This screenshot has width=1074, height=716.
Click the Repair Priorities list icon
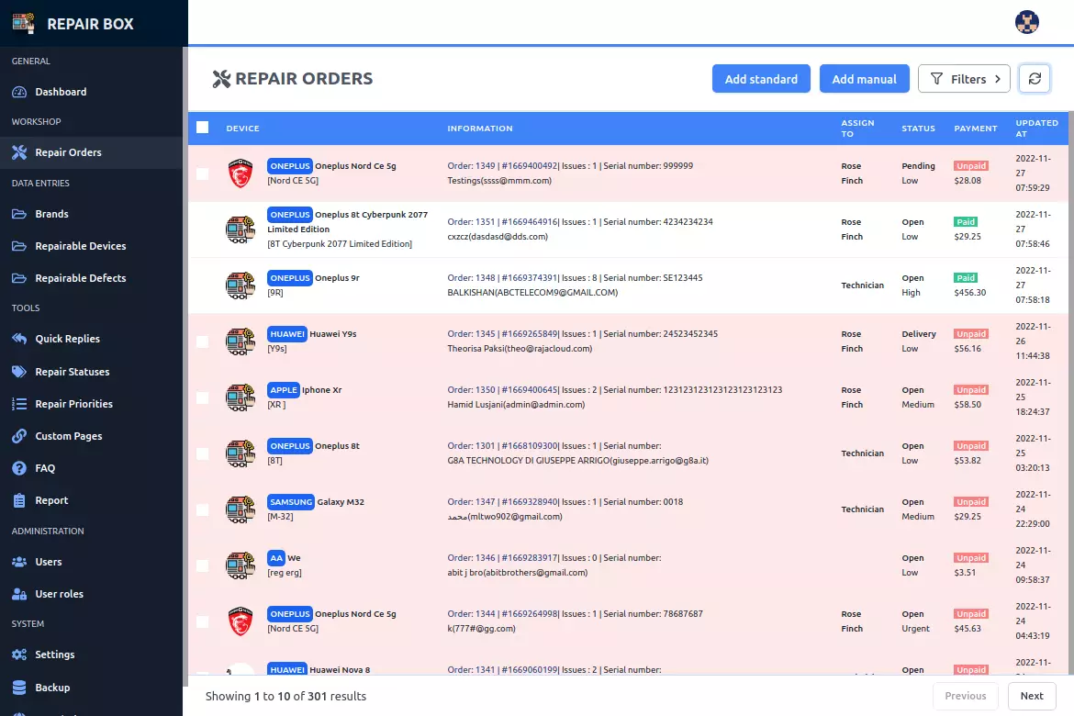click(19, 404)
